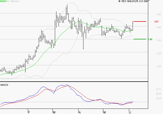Click the BBands legend label
This screenshot has width=163, height=114.
[x=15, y=1]
